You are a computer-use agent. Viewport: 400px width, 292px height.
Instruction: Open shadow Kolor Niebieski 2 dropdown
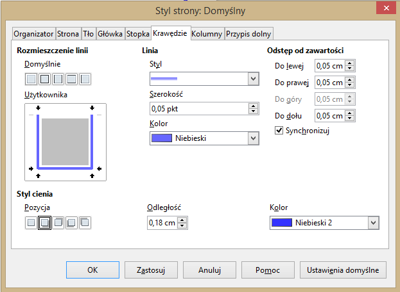[x=373, y=223]
